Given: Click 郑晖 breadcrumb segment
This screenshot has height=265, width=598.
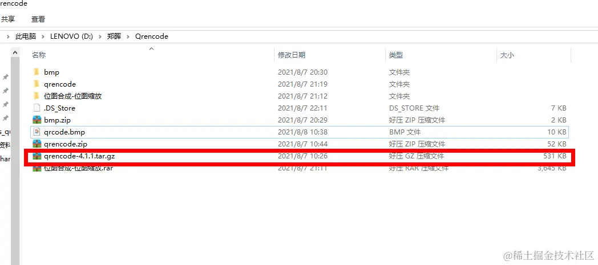Looking at the screenshot, I should pos(114,36).
